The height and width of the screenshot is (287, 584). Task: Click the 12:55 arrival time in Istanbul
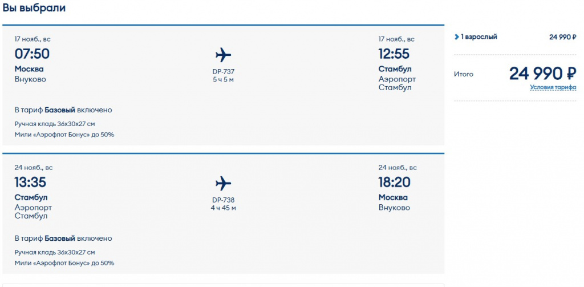[x=394, y=54]
